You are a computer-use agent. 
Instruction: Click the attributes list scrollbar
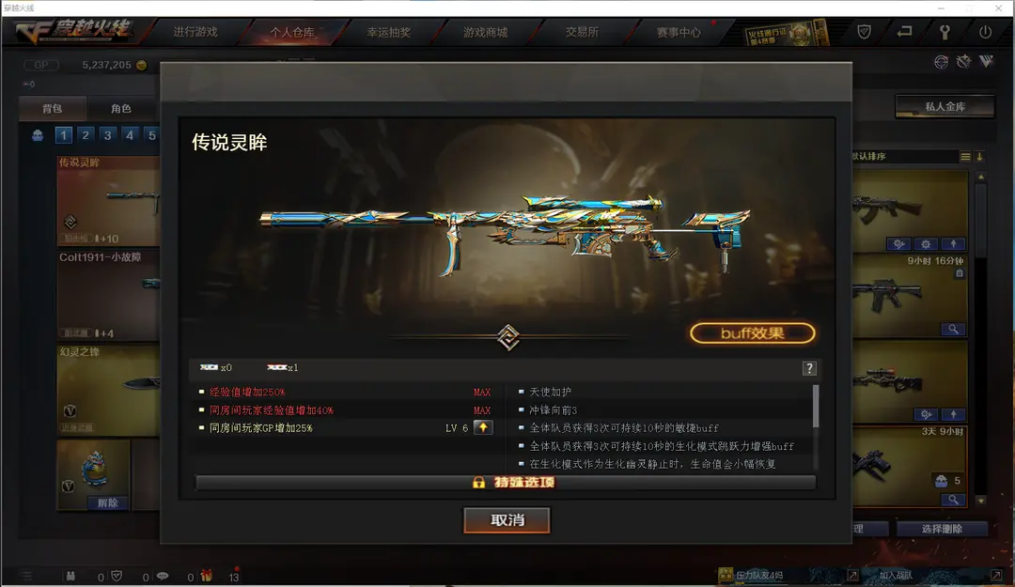815,407
